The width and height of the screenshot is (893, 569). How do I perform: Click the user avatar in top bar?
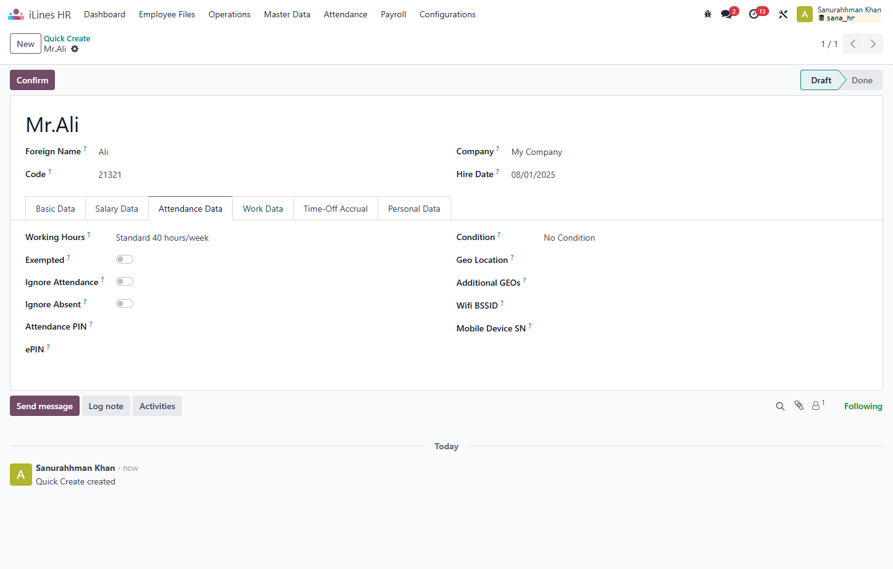[x=805, y=14]
